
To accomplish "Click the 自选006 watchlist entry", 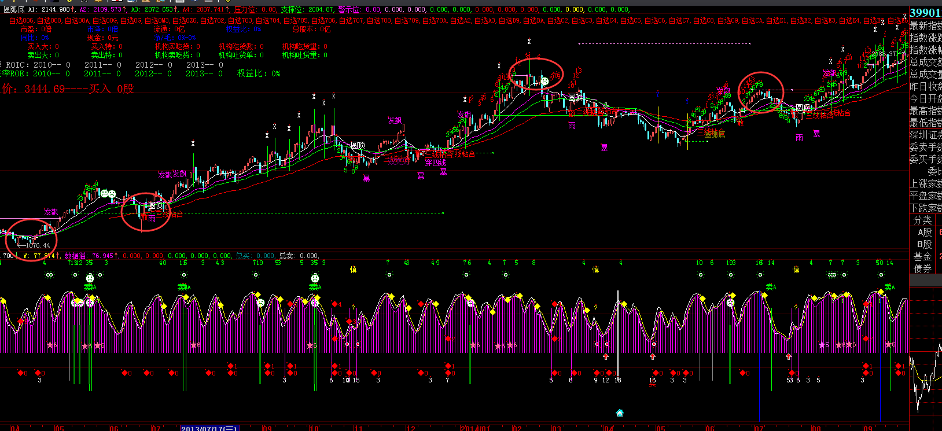I will [x=21, y=20].
